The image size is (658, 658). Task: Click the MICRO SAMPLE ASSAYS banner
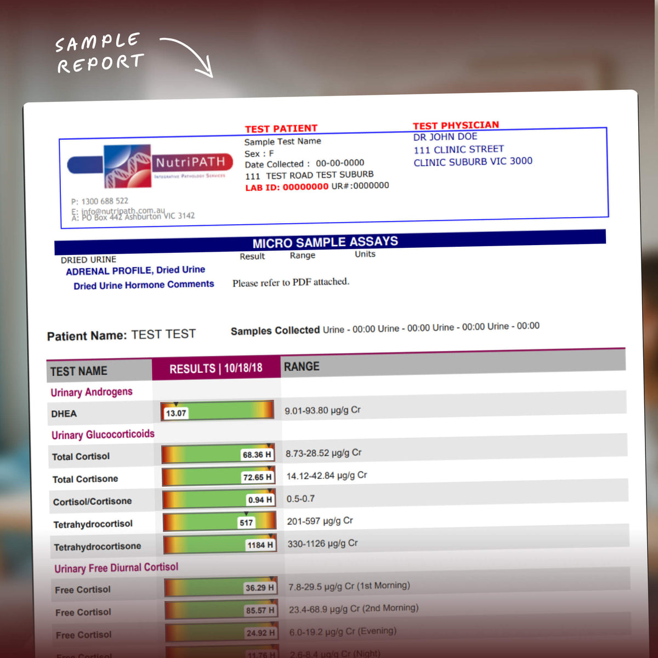pyautogui.click(x=326, y=241)
